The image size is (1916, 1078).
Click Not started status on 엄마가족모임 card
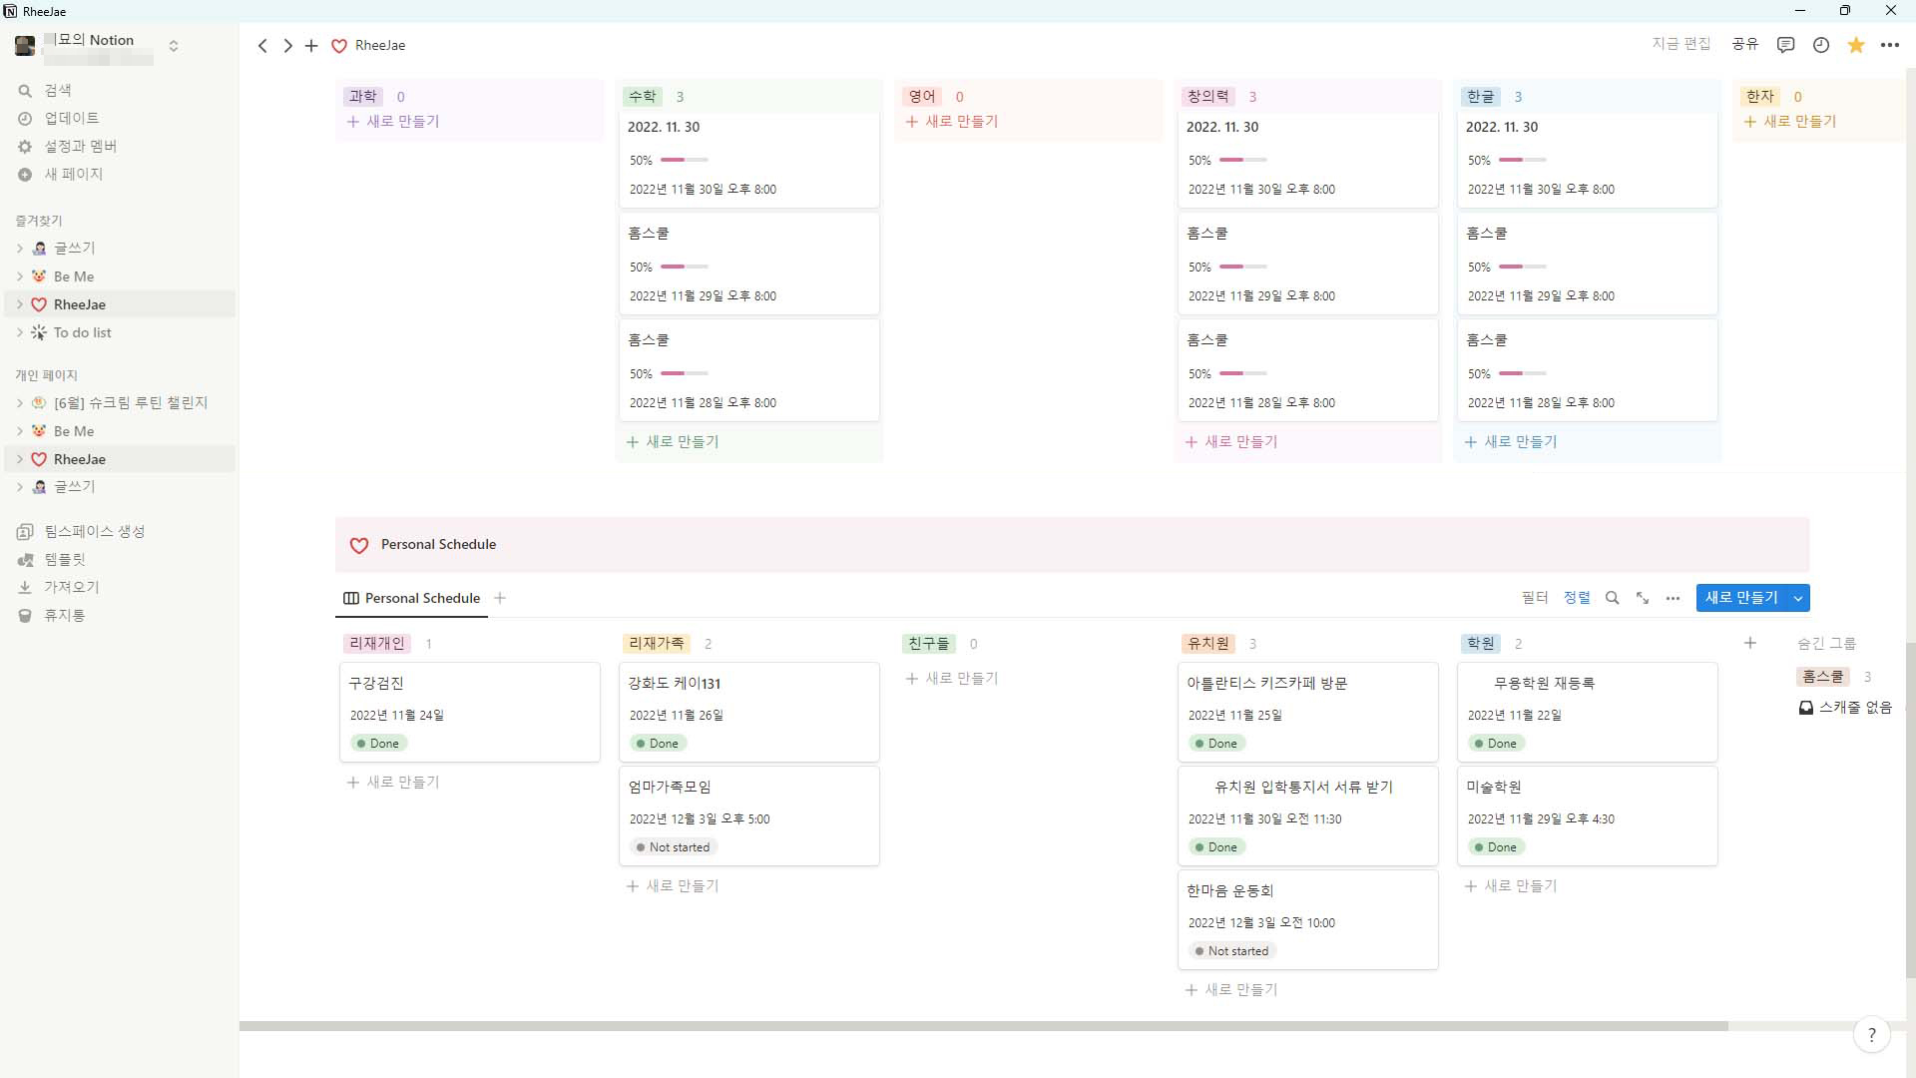[674, 847]
